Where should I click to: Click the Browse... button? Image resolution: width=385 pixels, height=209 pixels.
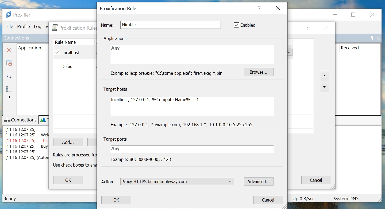coord(259,72)
